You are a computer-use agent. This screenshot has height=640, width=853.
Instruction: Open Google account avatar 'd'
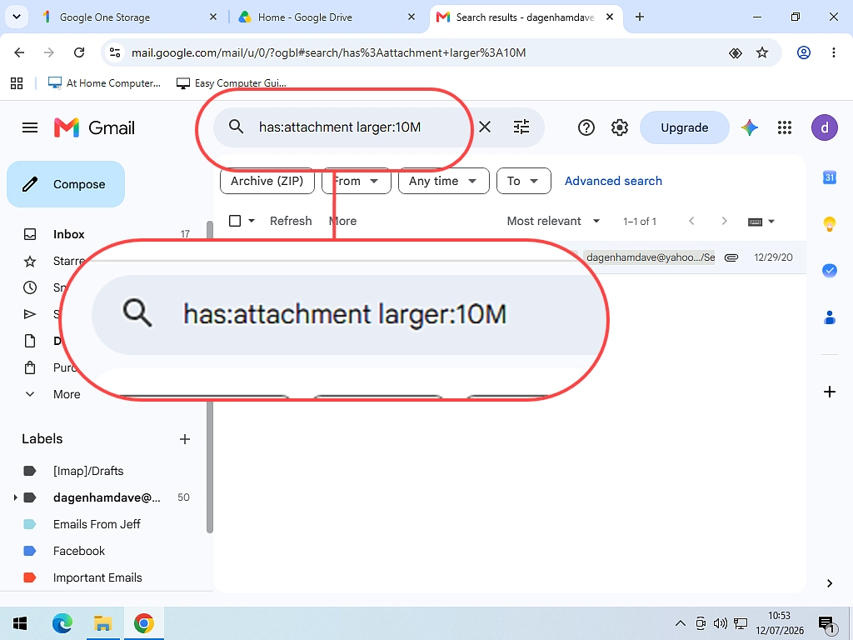(824, 127)
